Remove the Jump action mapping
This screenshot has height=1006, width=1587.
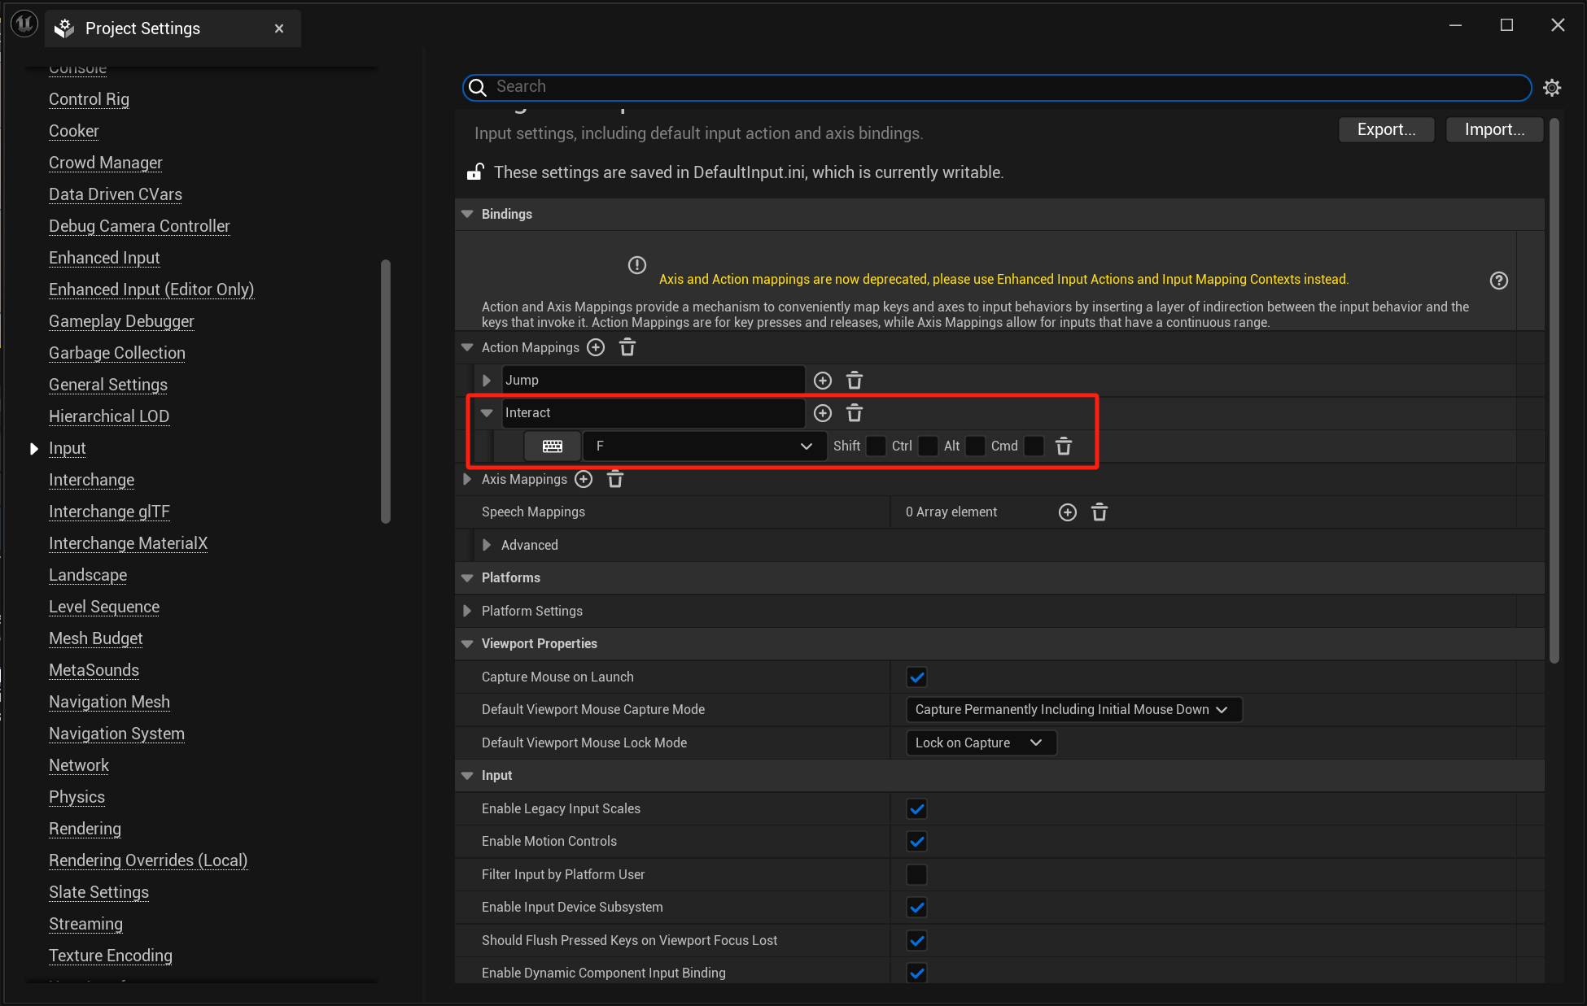coord(855,381)
